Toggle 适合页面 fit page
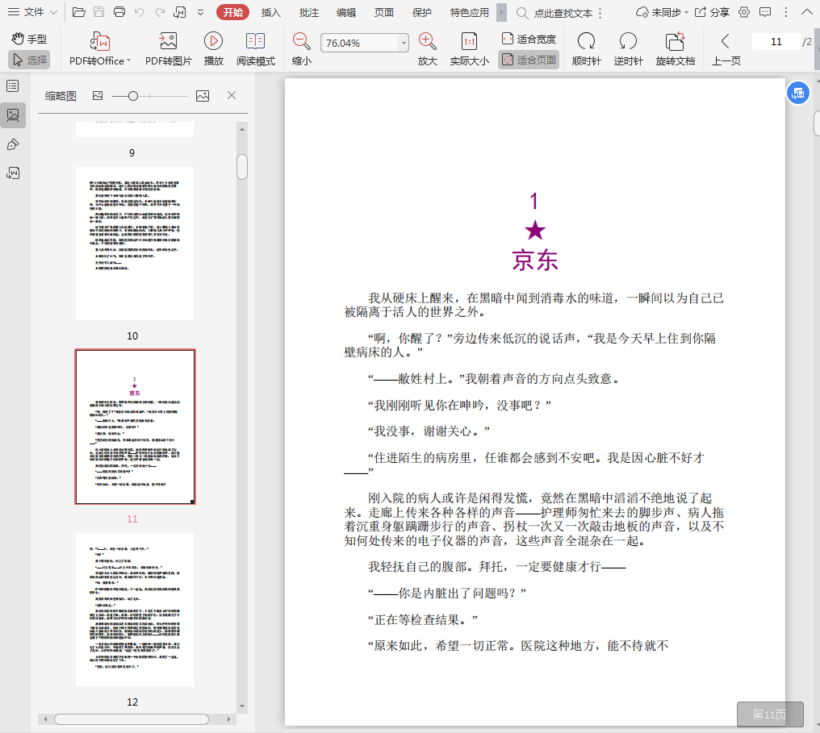Screen dimensions: 820x733 click(x=529, y=60)
